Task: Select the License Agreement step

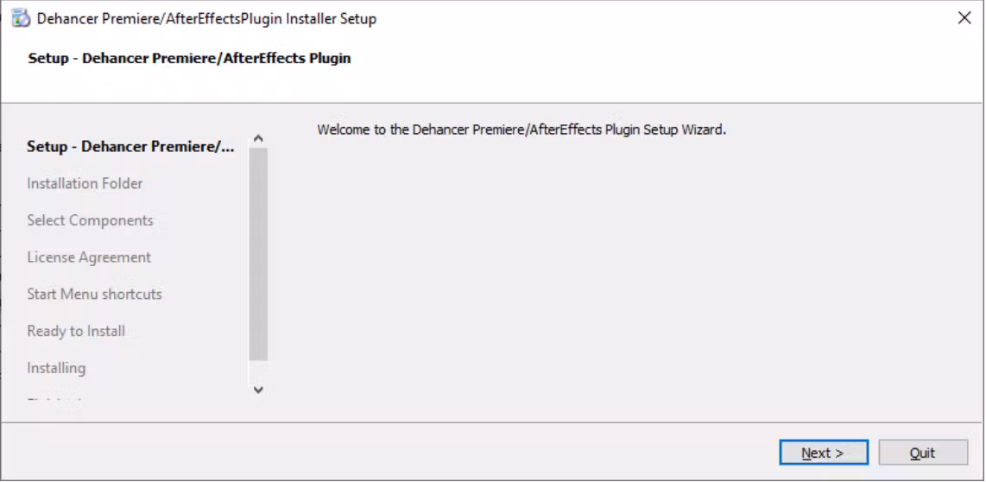Action: [x=89, y=257]
